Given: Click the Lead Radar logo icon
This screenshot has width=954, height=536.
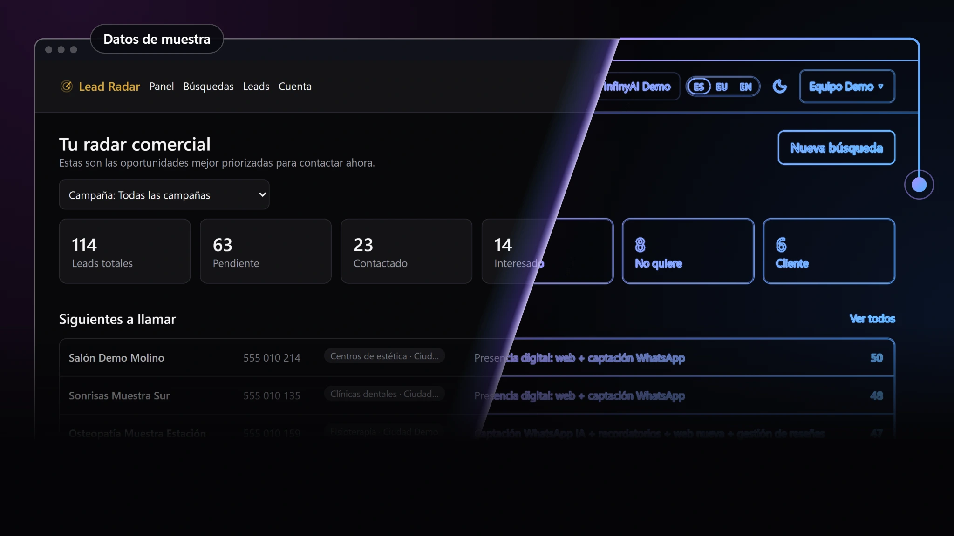Looking at the screenshot, I should click(67, 86).
